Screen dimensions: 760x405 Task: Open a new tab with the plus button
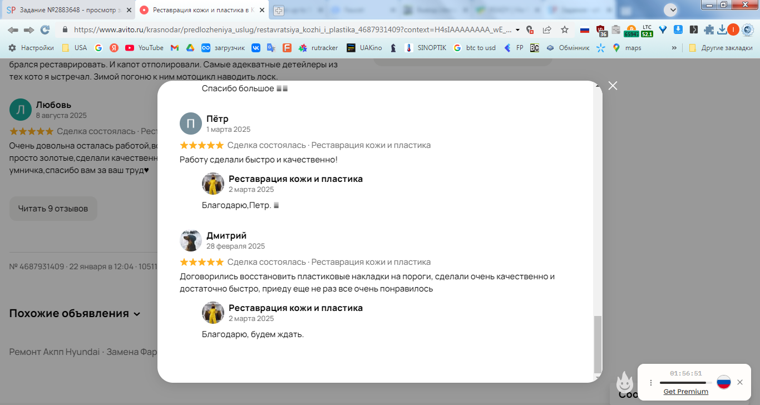(x=278, y=10)
